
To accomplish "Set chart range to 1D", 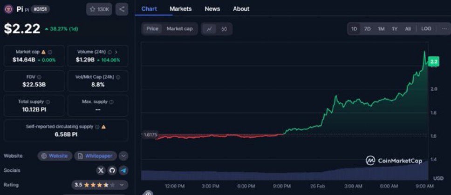I will tap(354, 29).
